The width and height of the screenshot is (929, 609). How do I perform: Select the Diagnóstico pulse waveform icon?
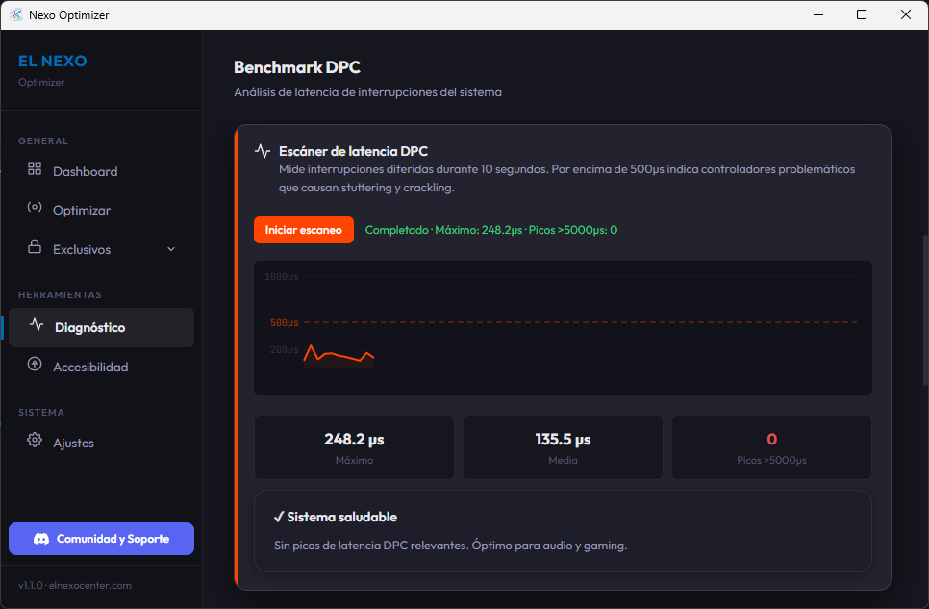[x=34, y=327]
